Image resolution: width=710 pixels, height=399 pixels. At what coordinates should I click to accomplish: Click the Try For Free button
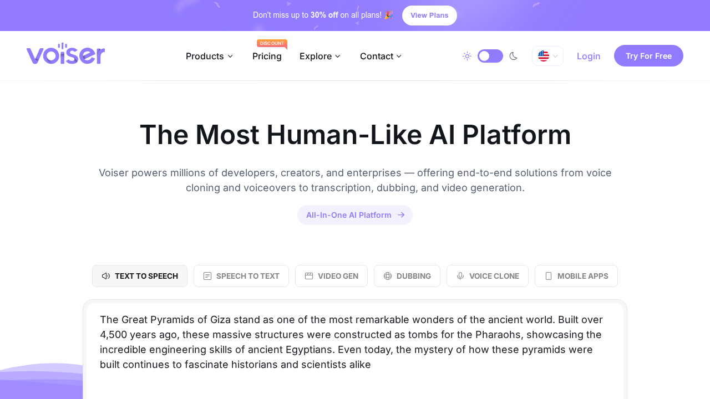point(648,55)
